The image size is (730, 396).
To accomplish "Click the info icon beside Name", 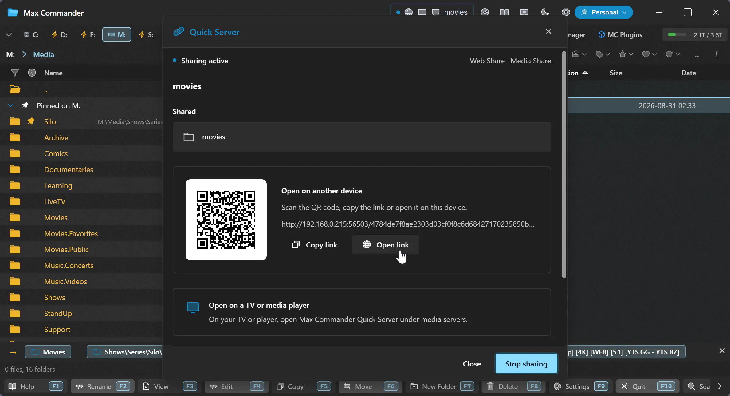I will [32, 73].
